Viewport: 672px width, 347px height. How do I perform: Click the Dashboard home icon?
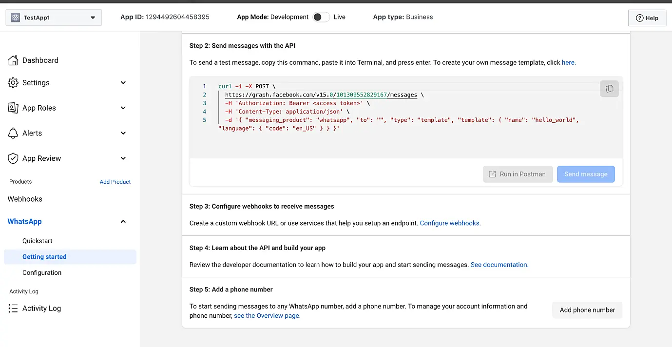(13, 60)
